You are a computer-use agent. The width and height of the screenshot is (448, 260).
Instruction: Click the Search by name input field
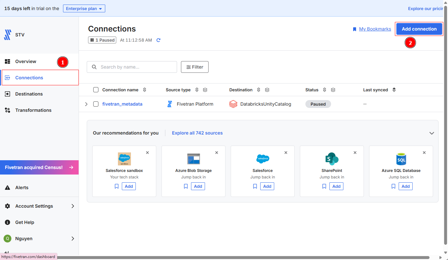(136, 67)
